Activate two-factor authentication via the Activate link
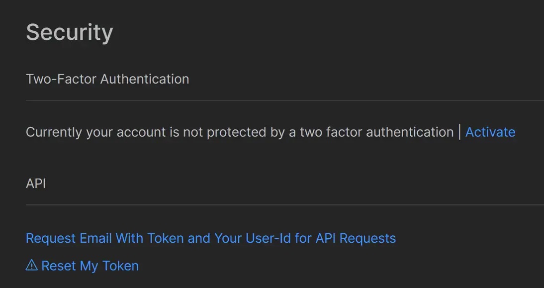This screenshot has width=544, height=288. tap(490, 132)
